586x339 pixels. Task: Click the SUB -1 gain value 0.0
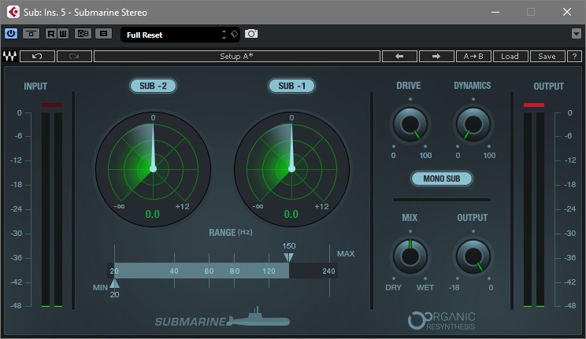(x=291, y=214)
